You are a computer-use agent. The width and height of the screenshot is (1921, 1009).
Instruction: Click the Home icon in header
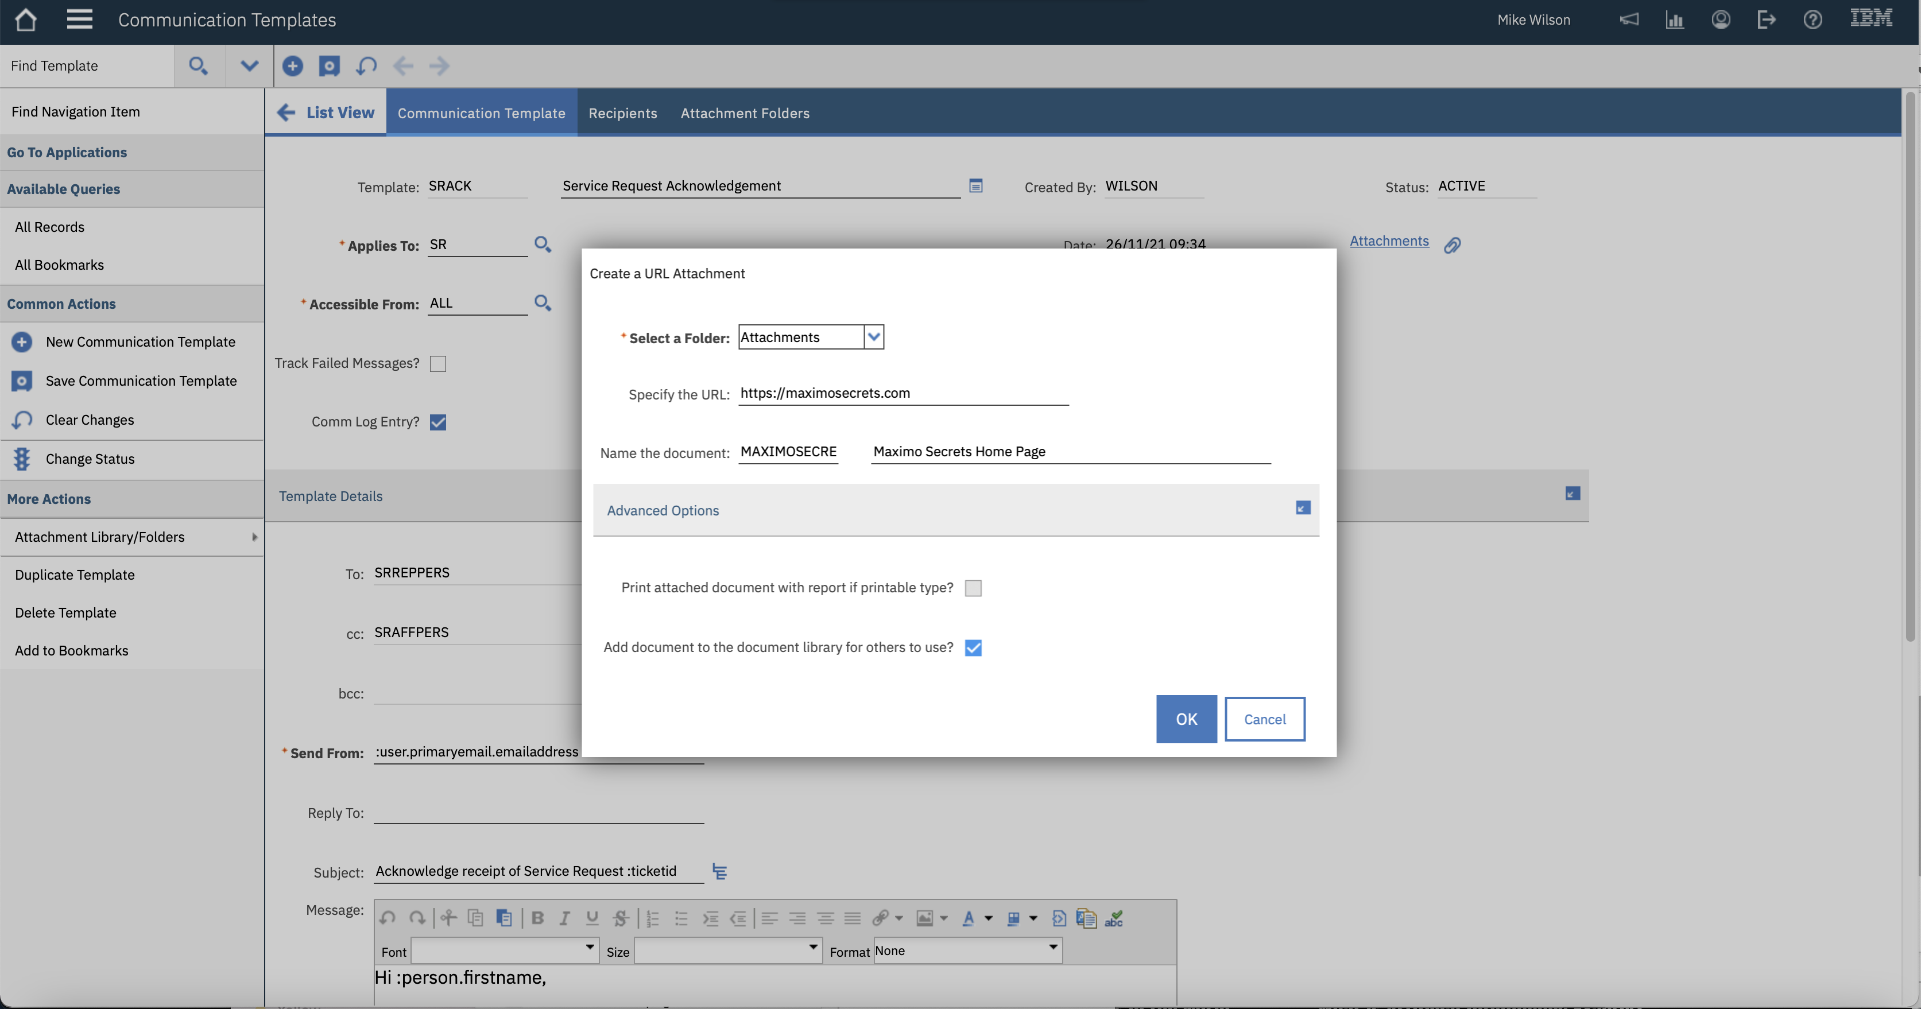coord(25,20)
